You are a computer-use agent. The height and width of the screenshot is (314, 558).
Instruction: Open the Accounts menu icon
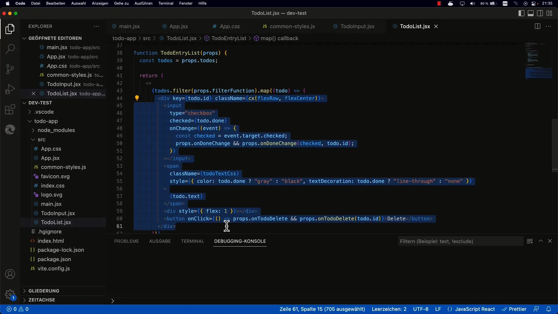coord(10,274)
